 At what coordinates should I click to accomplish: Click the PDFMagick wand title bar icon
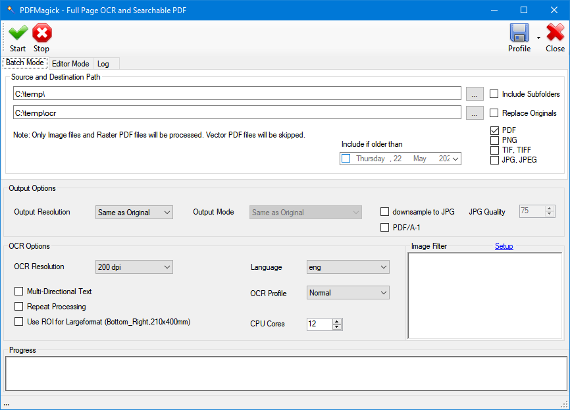pyautogui.click(x=11, y=10)
